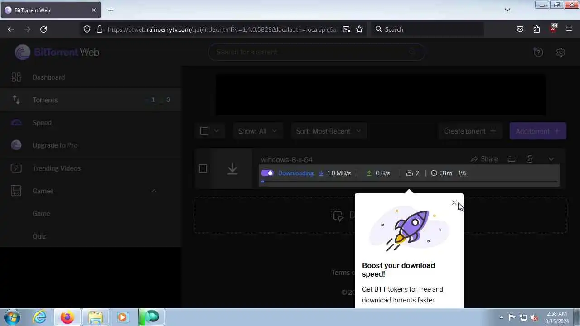Image resolution: width=580 pixels, height=326 pixels.
Task: Open the Firefox extensions puzzle icon
Action: [536, 29]
